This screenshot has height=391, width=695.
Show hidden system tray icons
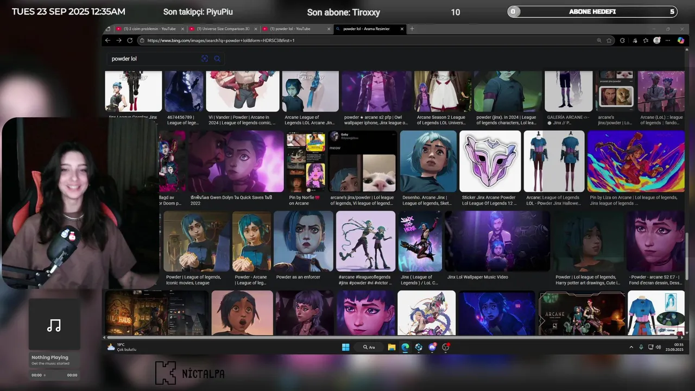coord(631,347)
